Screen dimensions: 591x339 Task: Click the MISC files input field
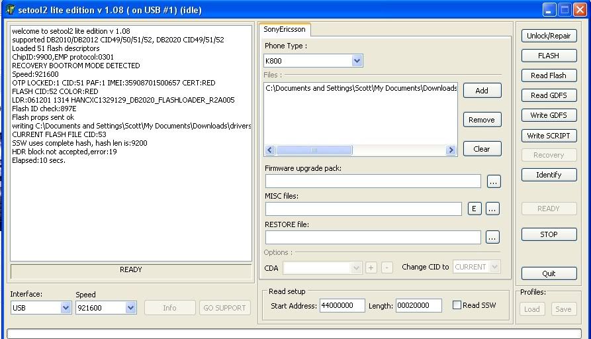[363, 209]
